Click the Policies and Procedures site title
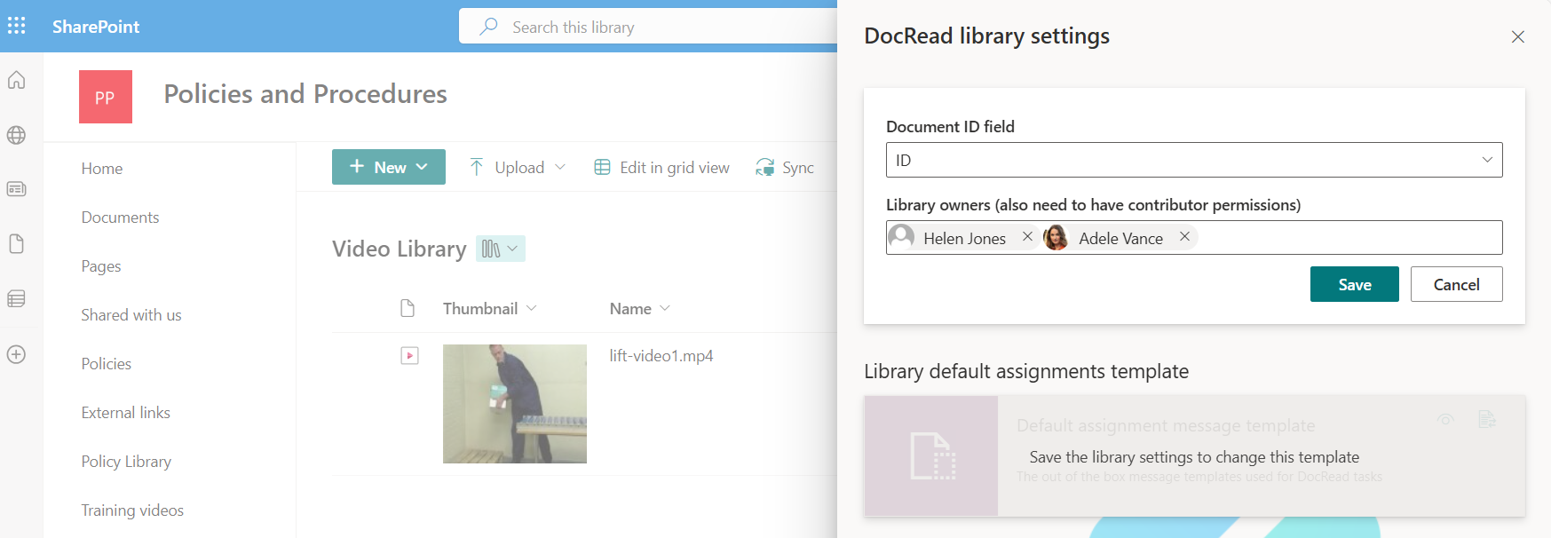The height and width of the screenshot is (538, 1551). [x=305, y=94]
